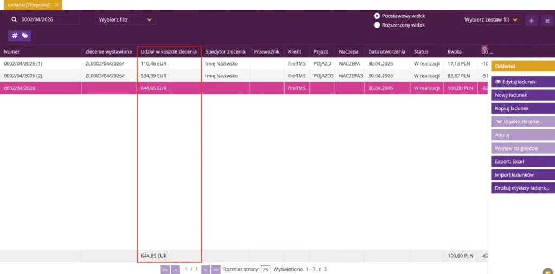Close the Ładunki [Wszystkie] tab

coord(56,4)
